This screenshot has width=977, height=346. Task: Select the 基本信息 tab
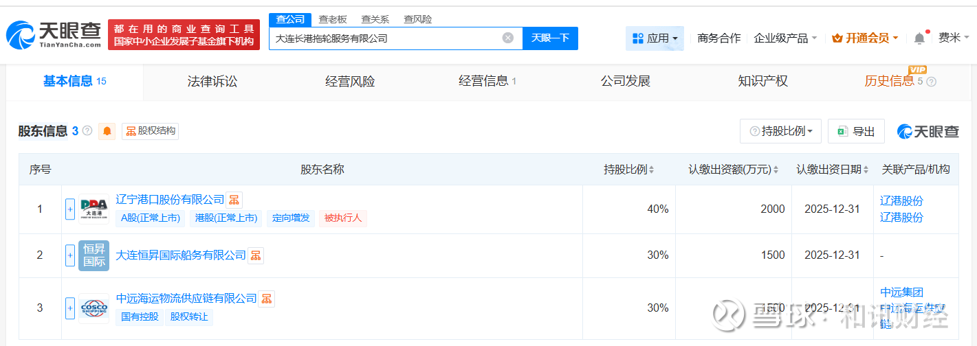click(75, 82)
